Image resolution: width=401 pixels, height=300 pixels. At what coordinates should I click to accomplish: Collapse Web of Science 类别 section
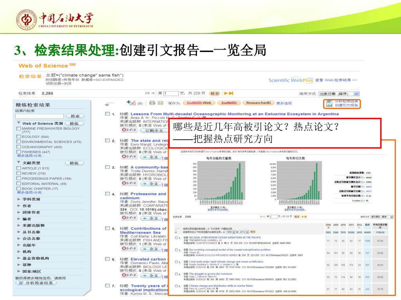[x=19, y=123]
